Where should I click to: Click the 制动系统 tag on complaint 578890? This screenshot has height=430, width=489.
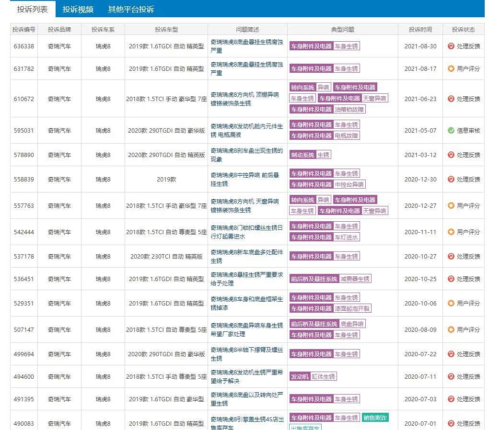pyautogui.click(x=303, y=155)
